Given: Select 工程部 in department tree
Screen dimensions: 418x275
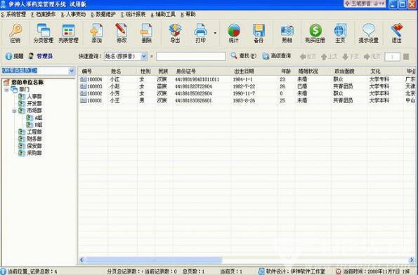Looking at the screenshot, I should [34, 132].
